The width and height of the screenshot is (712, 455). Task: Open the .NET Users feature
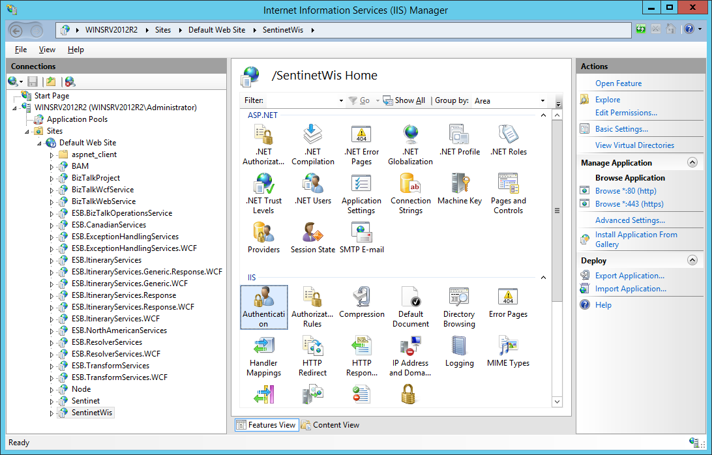click(312, 189)
